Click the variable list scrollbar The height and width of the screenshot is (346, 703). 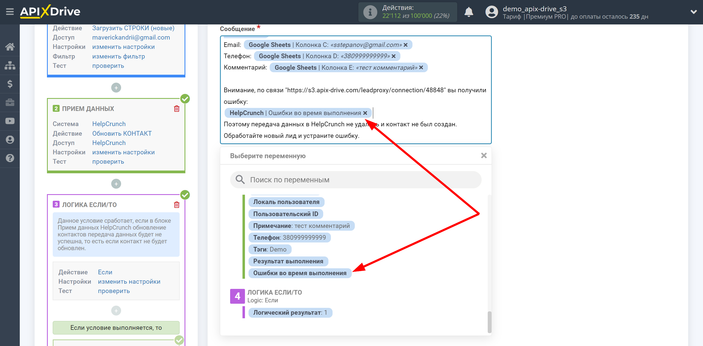click(489, 322)
